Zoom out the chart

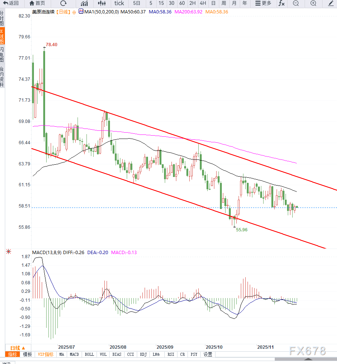coord(296,3)
